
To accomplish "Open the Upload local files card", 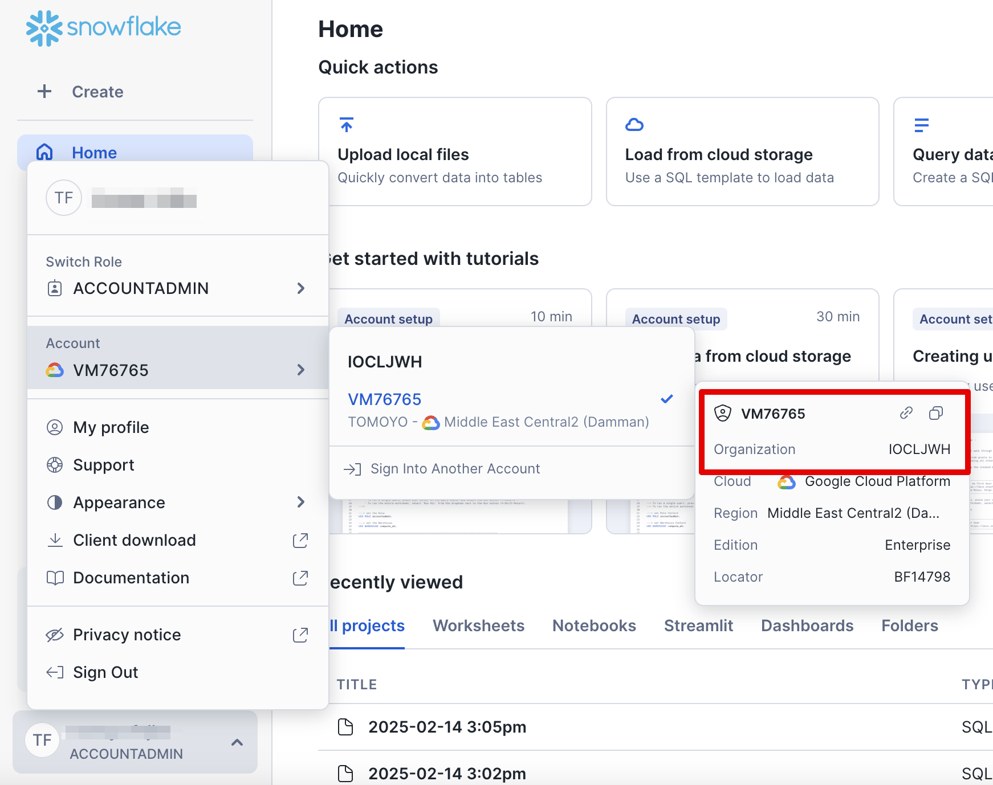I will pyautogui.click(x=454, y=152).
